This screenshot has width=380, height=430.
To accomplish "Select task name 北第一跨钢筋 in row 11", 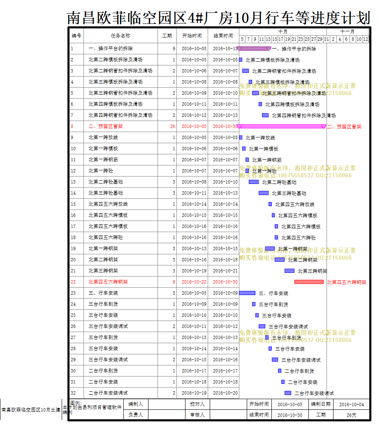I will [x=103, y=160].
